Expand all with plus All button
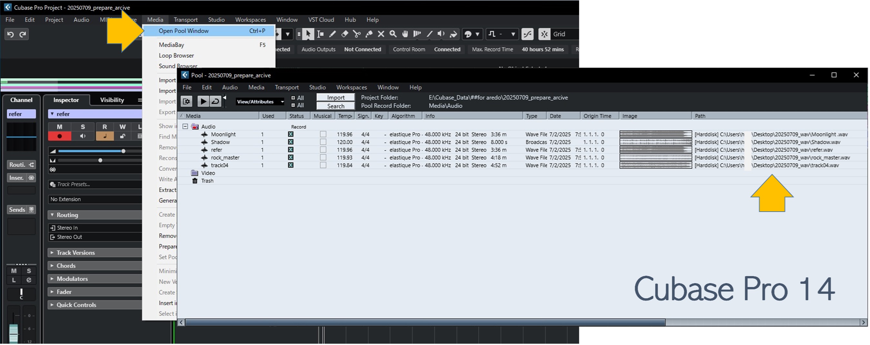The height and width of the screenshot is (345, 870). click(297, 98)
